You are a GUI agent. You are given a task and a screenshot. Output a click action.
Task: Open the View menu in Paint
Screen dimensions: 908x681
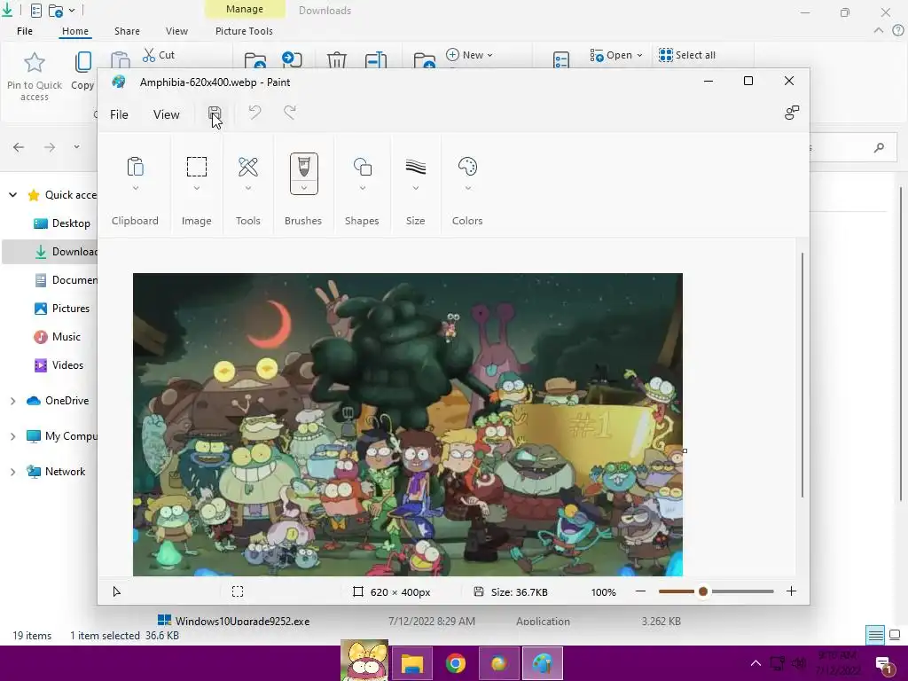tap(166, 114)
